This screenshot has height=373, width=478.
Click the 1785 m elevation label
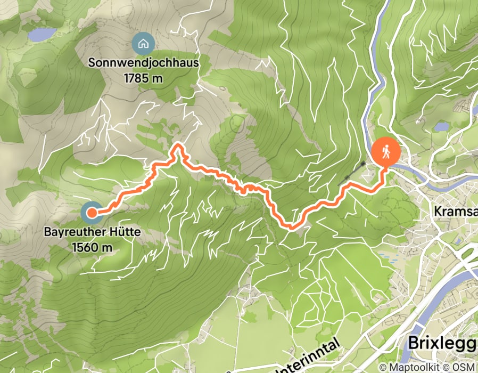(x=143, y=78)
